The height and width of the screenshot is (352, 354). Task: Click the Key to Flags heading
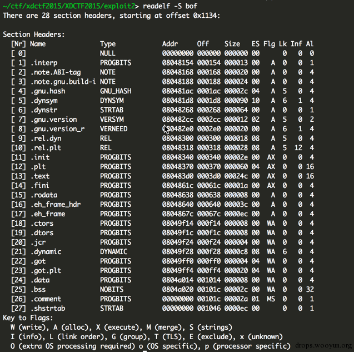[28, 318]
